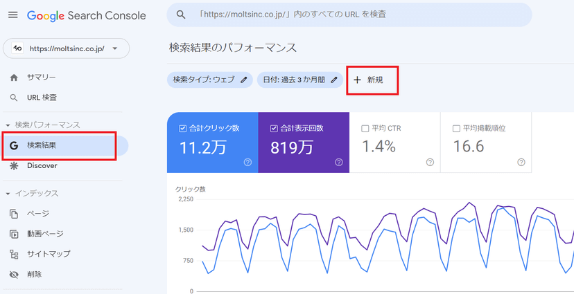The image size is (574, 294).
Task: Click the home icon beside サマリー
Action: (14, 77)
